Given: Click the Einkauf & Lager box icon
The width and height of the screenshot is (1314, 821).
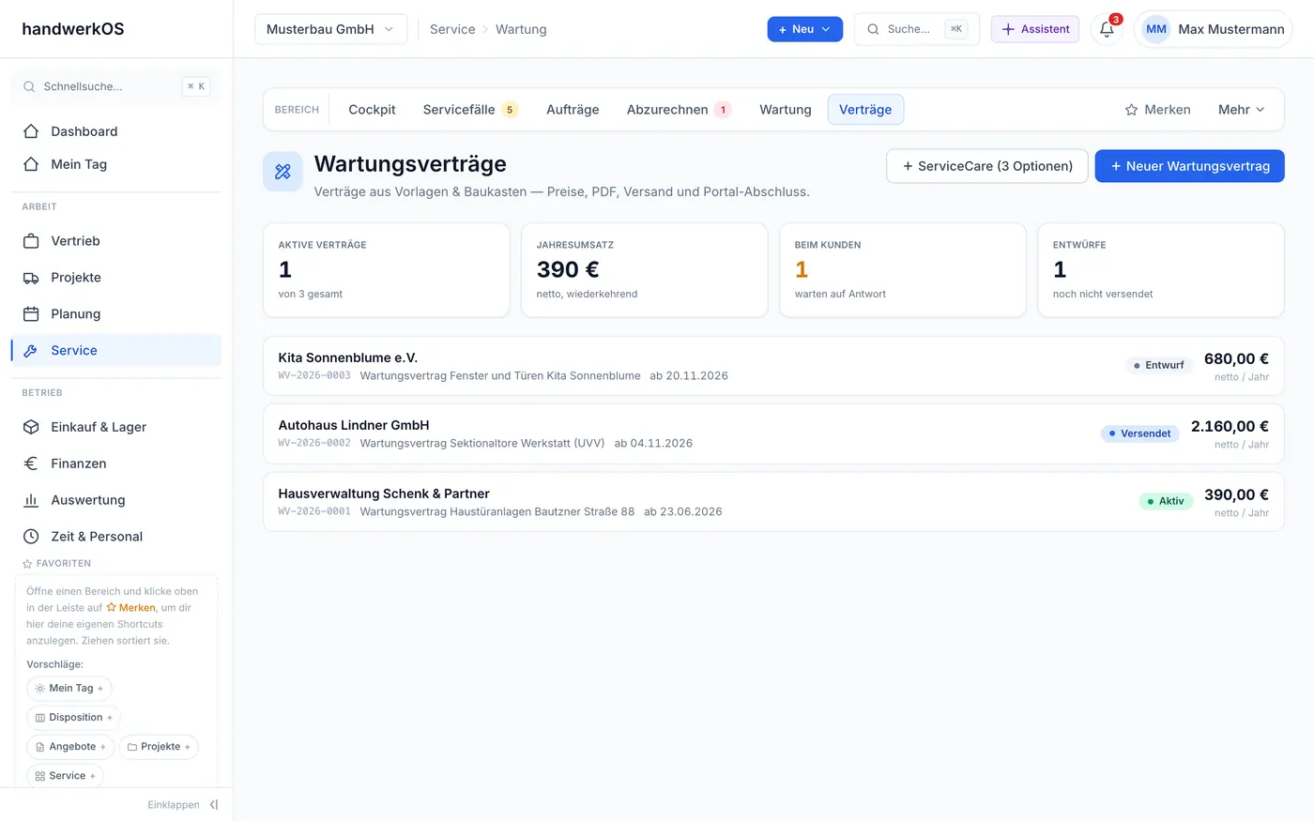Looking at the screenshot, I should pyautogui.click(x=31, y=427).
